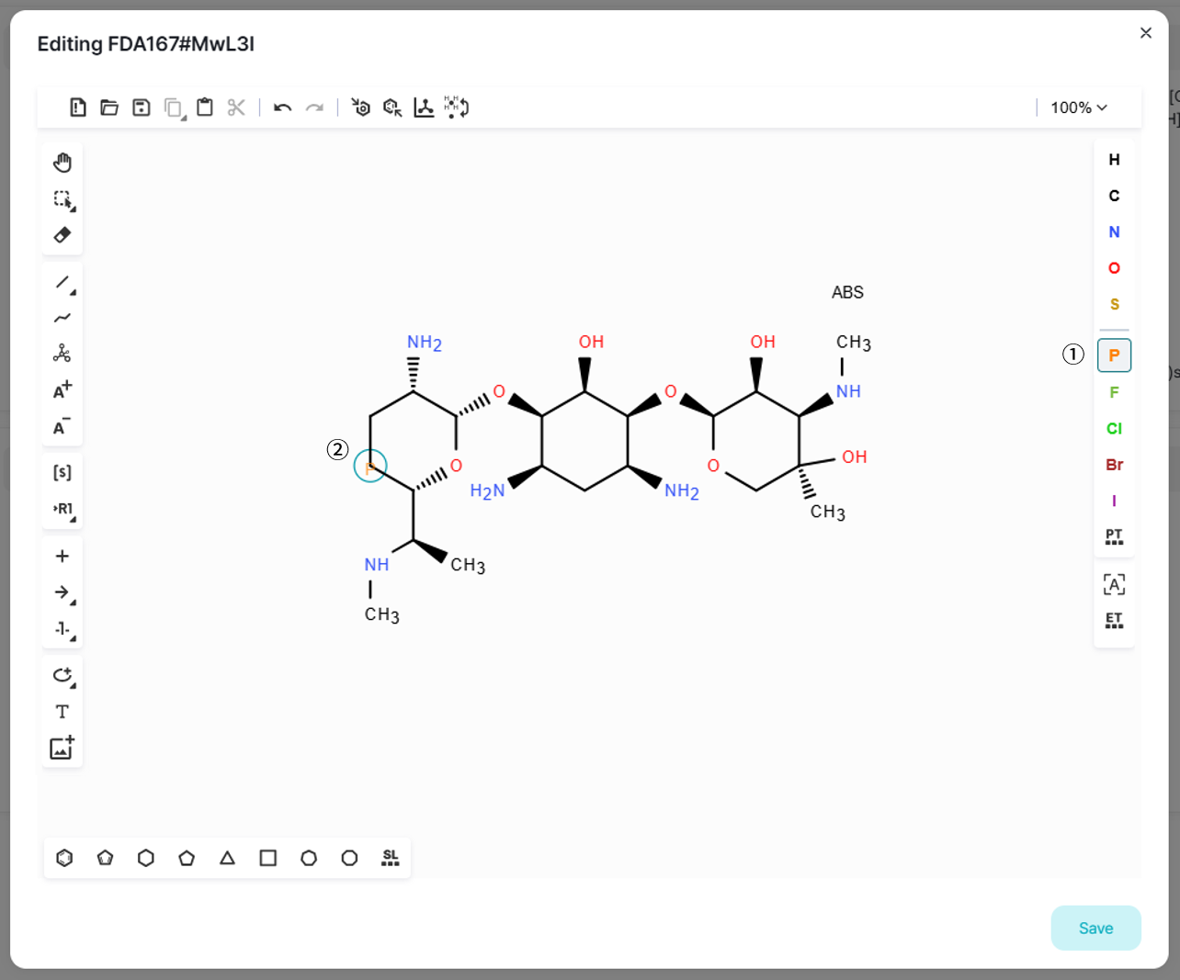Select the Charge Plus tool
The height and width of the screenshot is (980, 1180).
[62, 389]
